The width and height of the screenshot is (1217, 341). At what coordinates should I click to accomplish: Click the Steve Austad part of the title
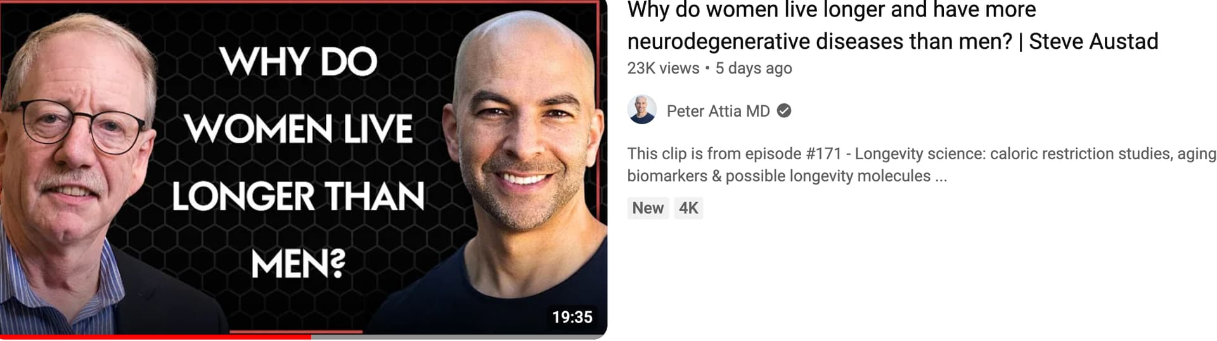1093,41
